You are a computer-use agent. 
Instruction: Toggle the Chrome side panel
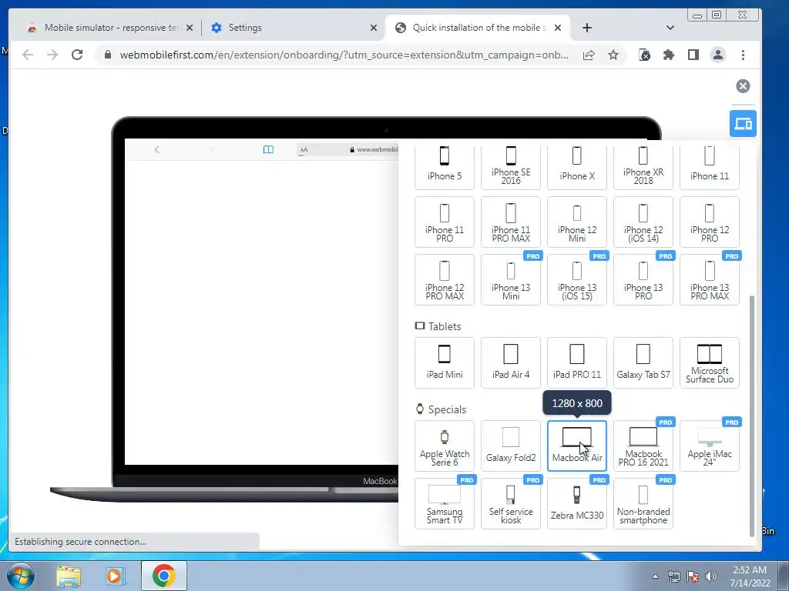coord(693,55)
